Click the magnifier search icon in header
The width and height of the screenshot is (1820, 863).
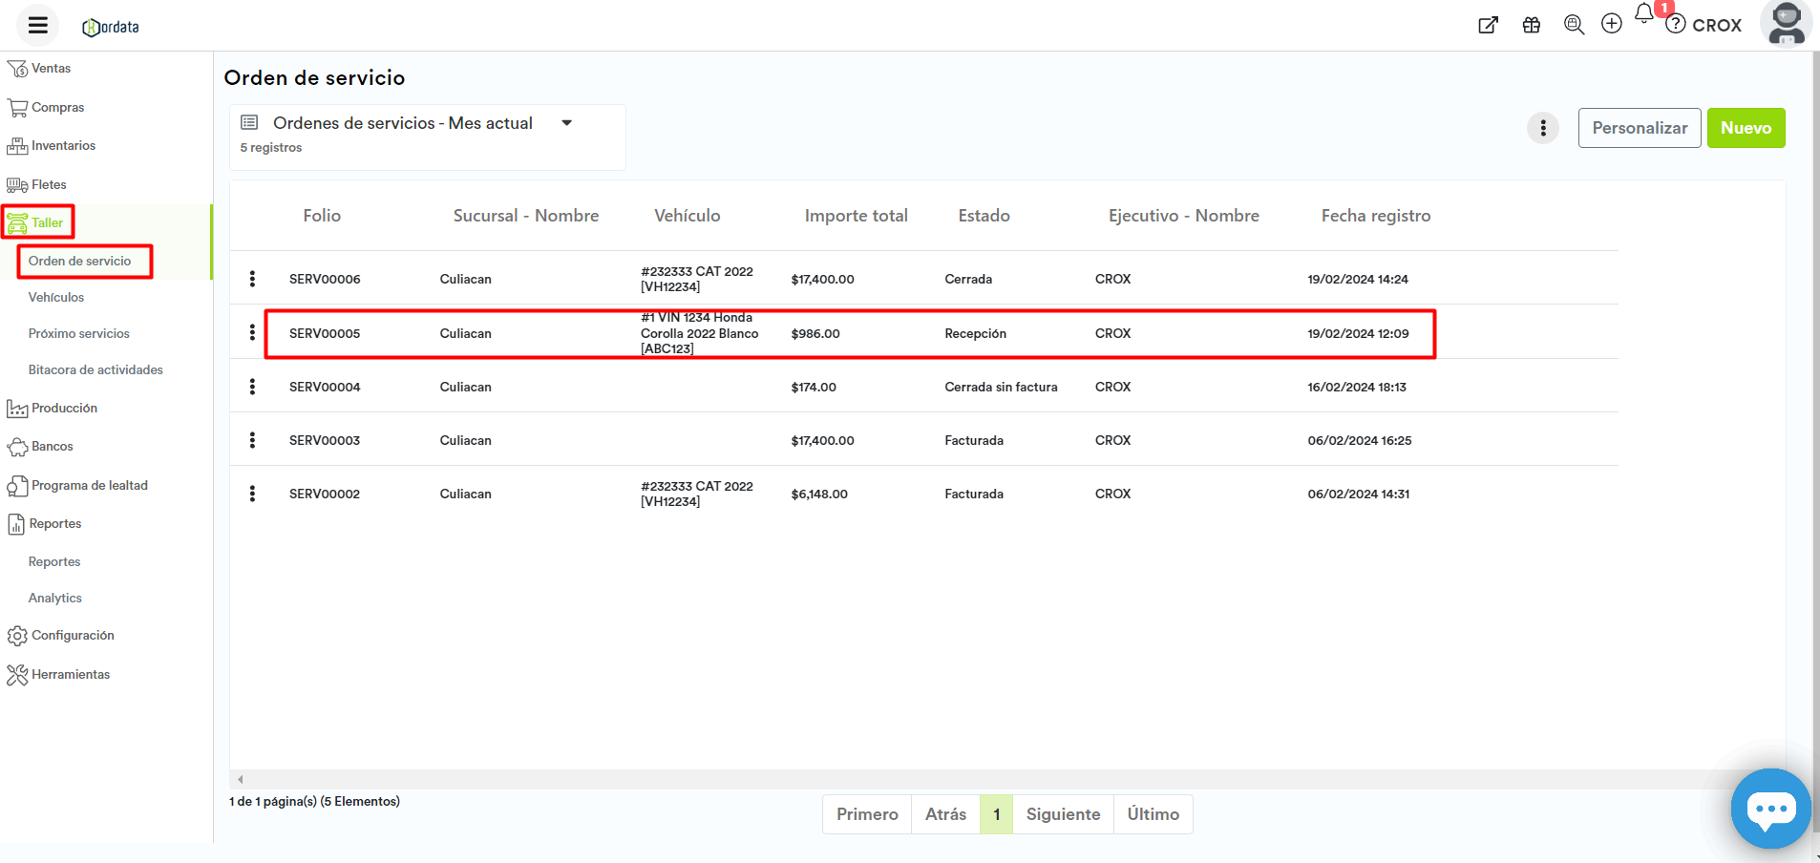pyautogui.click(x=1574, y=26)
